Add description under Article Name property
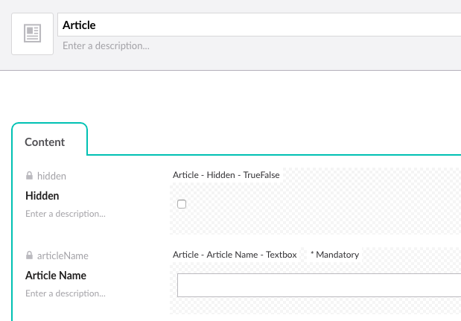This screenshot has width=461, height=321. coord(66,293)
